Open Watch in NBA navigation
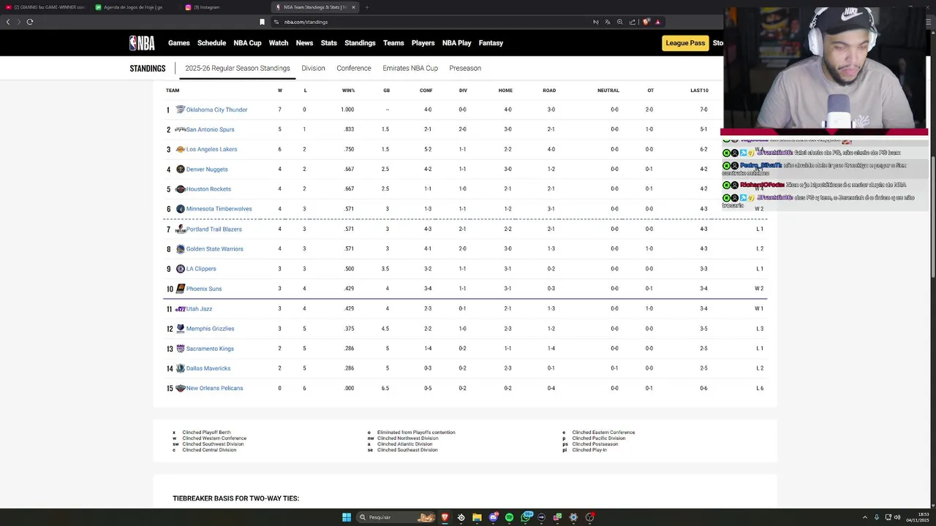 (x=279, y=43)
